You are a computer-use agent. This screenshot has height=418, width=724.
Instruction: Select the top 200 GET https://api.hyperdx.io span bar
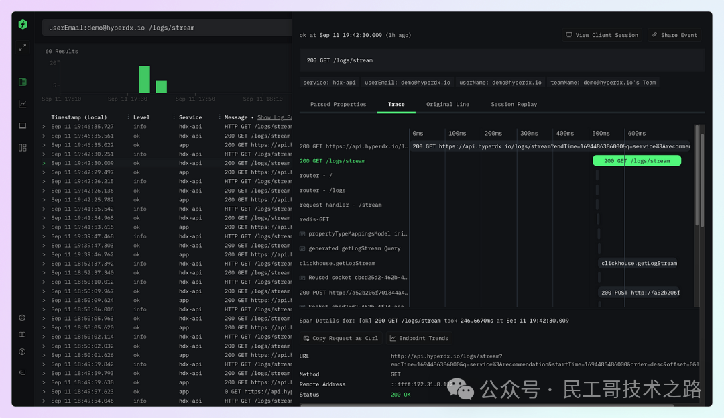coord(550,146)
